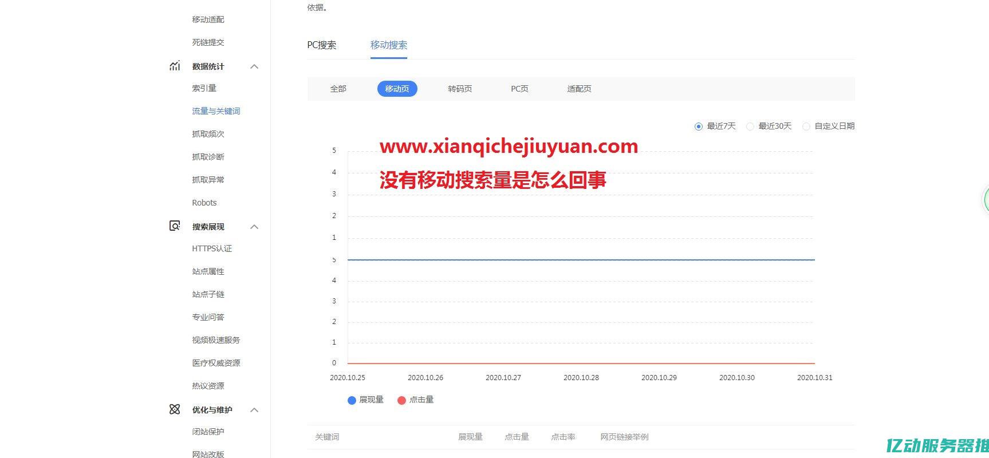This screenshot has width=989, height=458.
Task: Select the 最近30天 radio button
Action: click(750, 127)
